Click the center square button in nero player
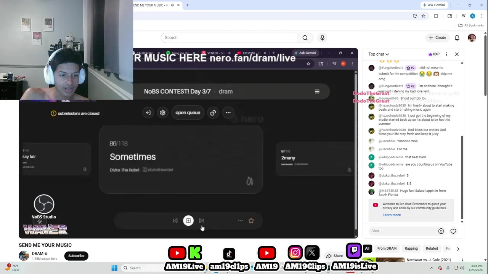The width and height of the screenshot is (488, 274). coord(188,221)
